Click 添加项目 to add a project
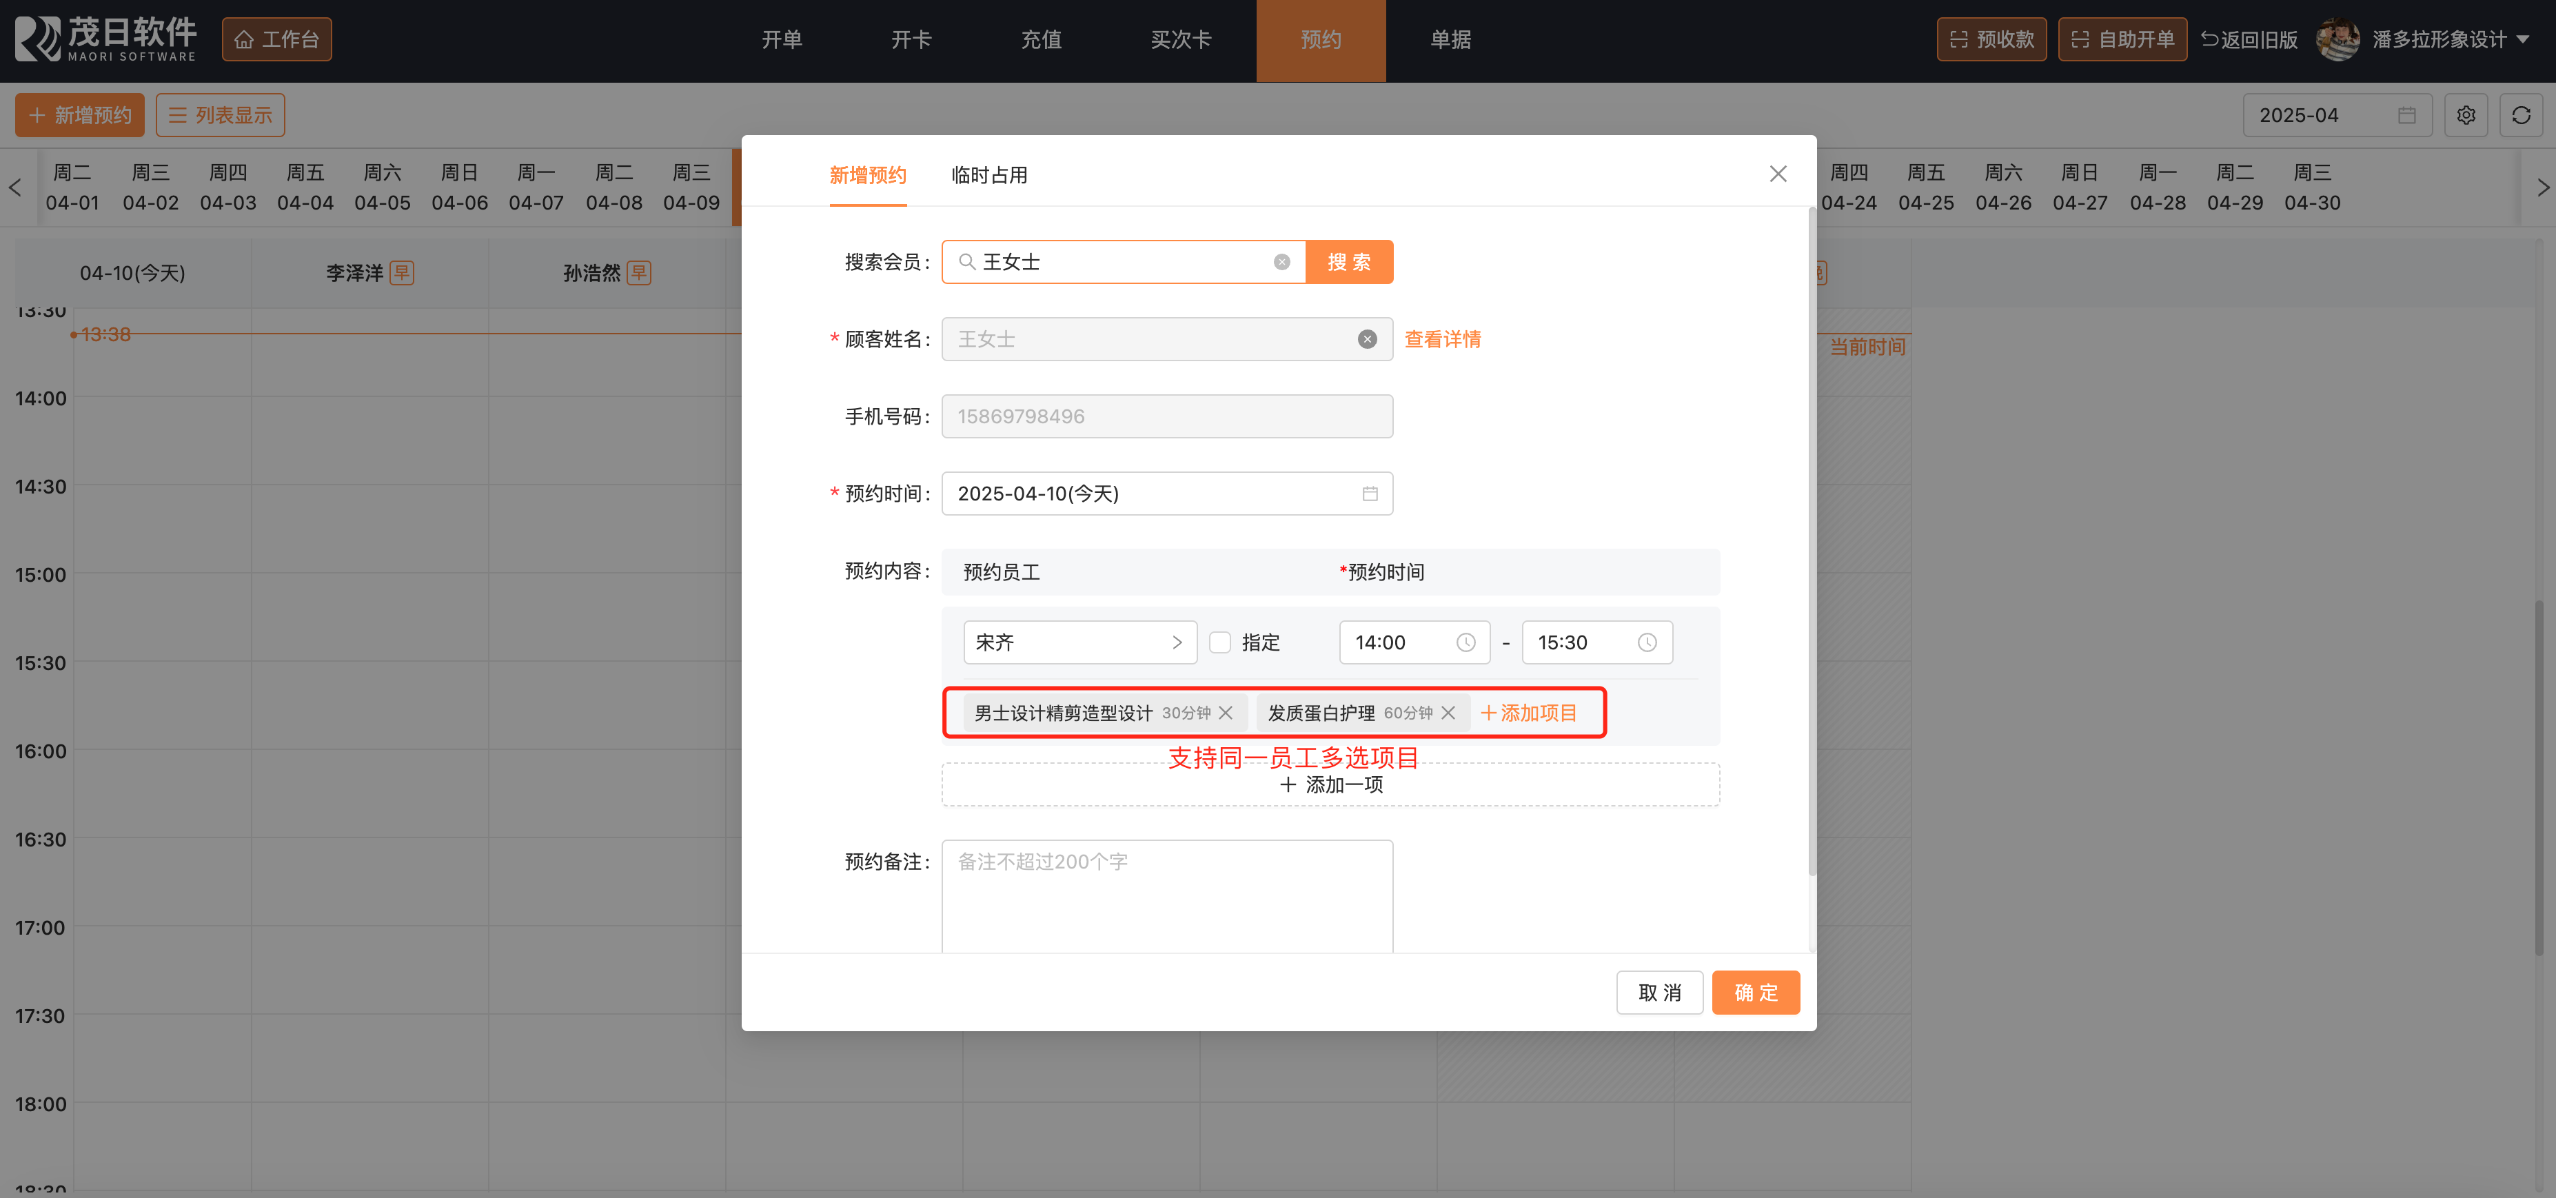The width and height of the screenshot is (2556, 1198). click(1528, 713)
